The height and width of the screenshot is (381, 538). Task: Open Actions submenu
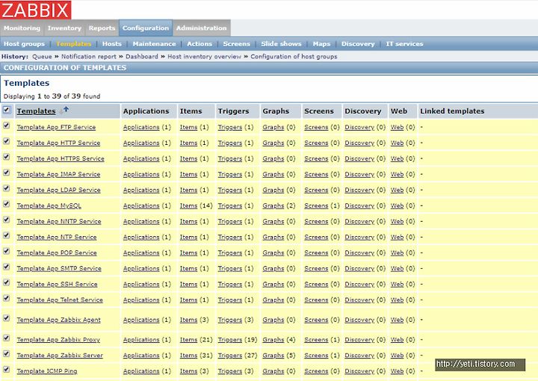(x=200, y=44)
